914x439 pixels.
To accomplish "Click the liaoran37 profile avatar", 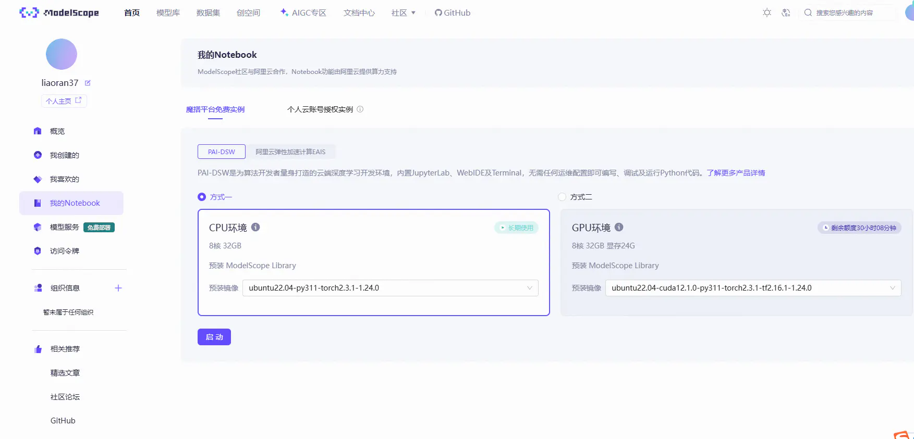I will [x=62, y=54].
